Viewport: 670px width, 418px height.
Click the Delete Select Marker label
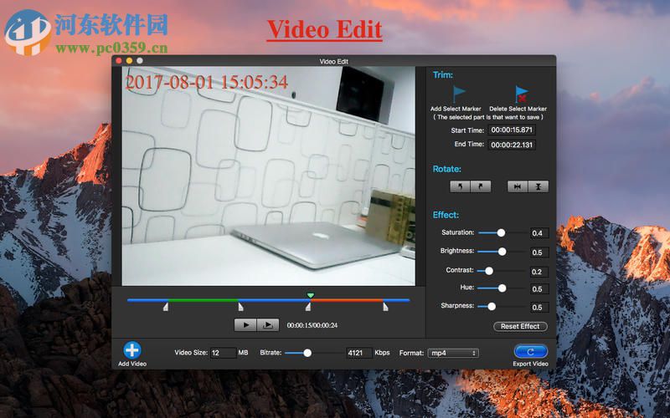(x=518, y=109)
